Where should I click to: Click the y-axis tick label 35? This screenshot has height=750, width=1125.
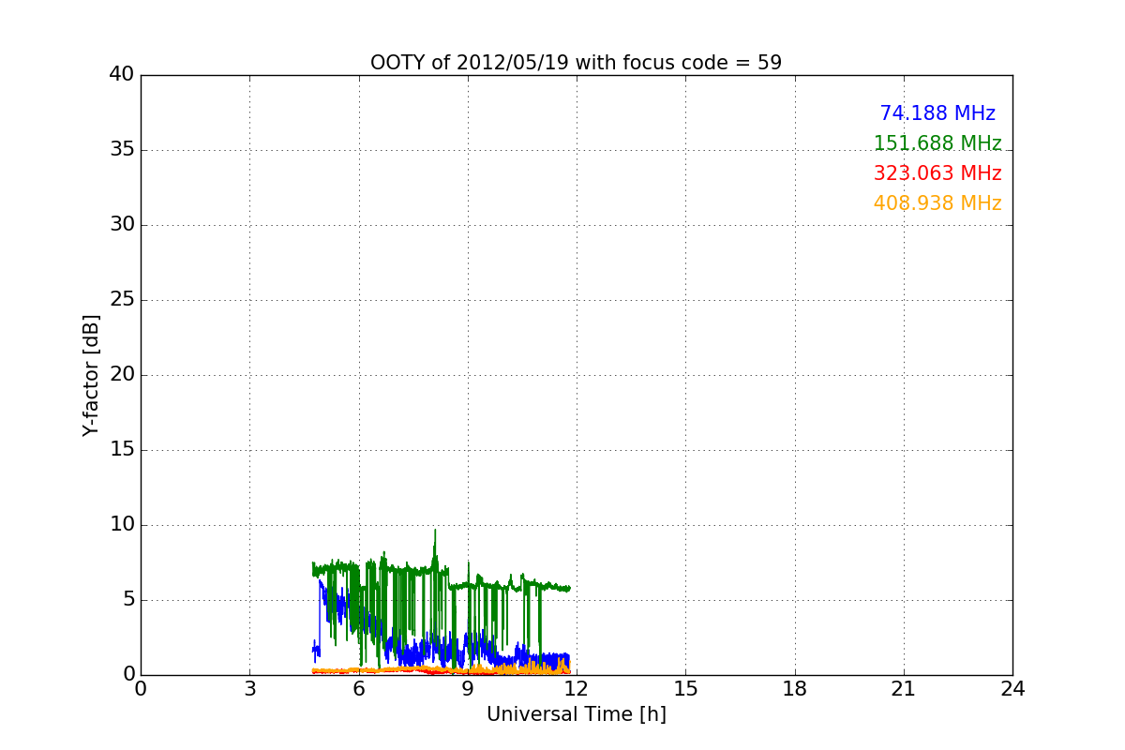(122, 150)
